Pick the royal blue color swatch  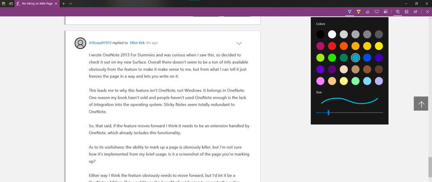367,58
